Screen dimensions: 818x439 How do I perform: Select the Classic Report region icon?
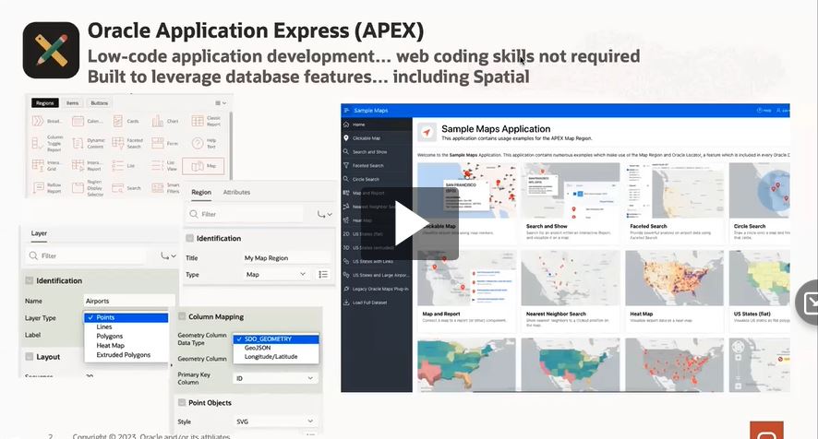(206, 121)
